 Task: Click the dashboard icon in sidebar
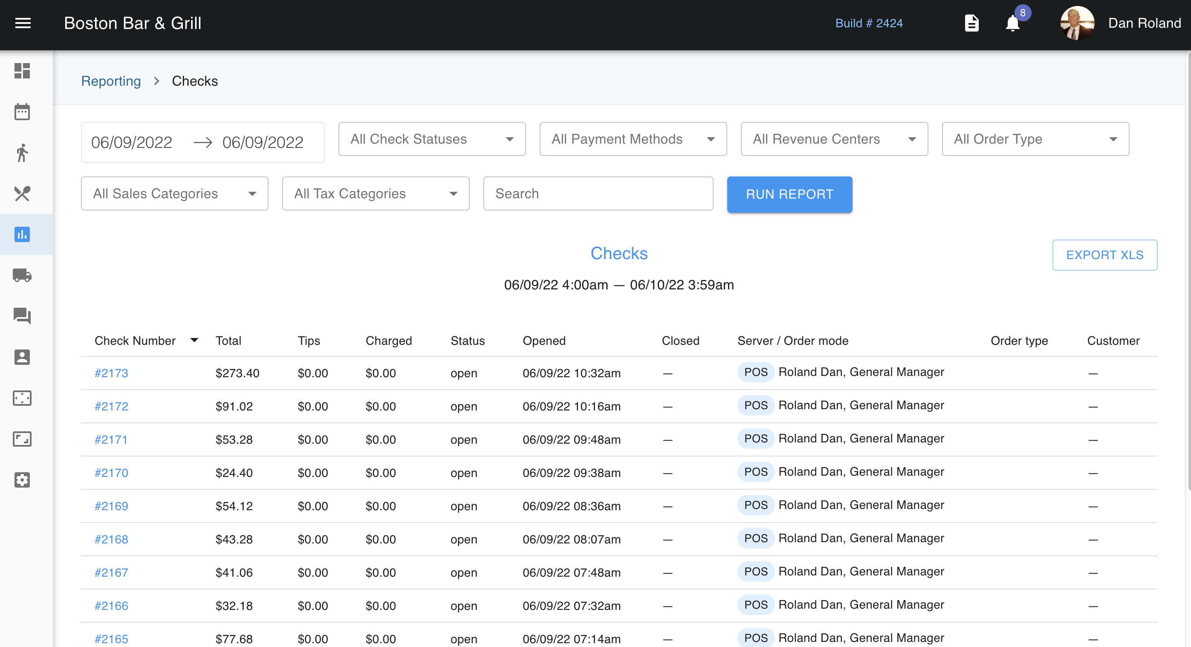click(x=22, y=71)
